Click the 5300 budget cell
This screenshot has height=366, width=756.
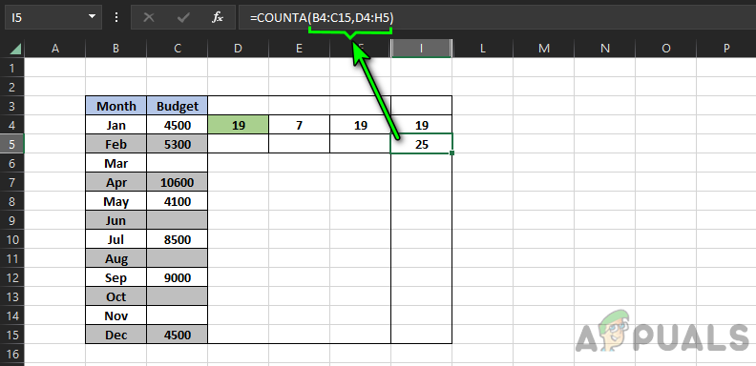(178, 144)
